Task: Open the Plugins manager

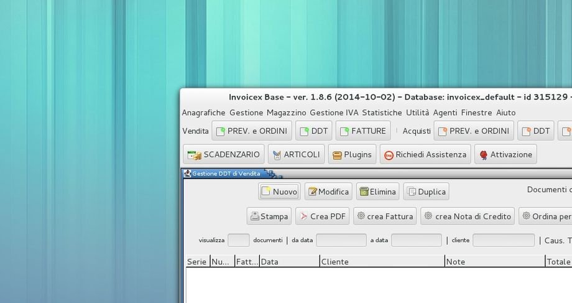Action: tap(352, 154)
